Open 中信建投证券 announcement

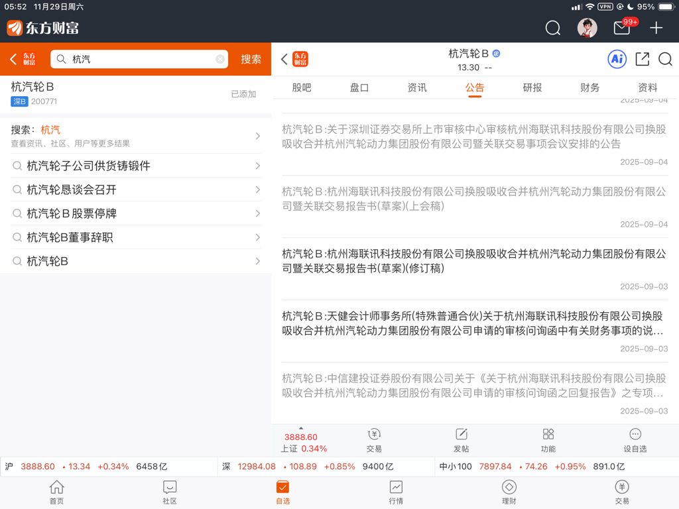[x=475, y=394]
